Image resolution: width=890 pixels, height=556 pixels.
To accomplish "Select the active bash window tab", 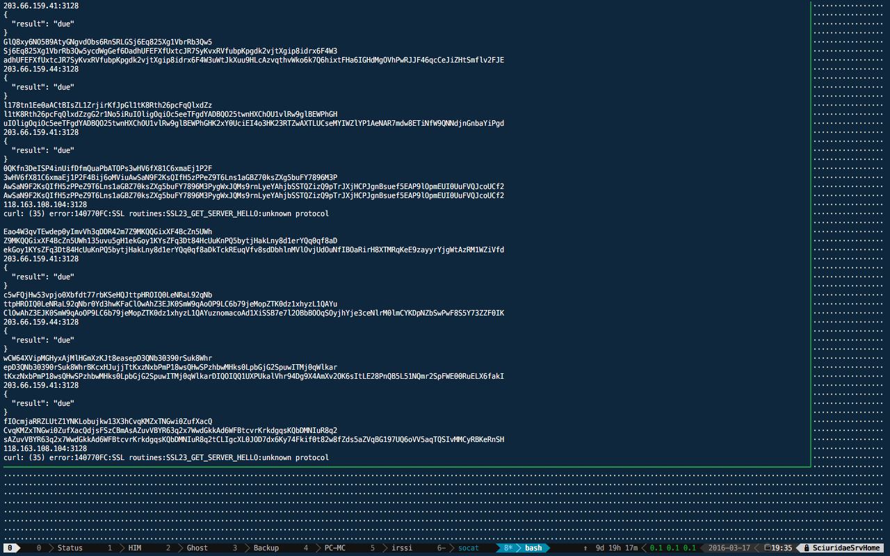I will [x=524, y=548].
